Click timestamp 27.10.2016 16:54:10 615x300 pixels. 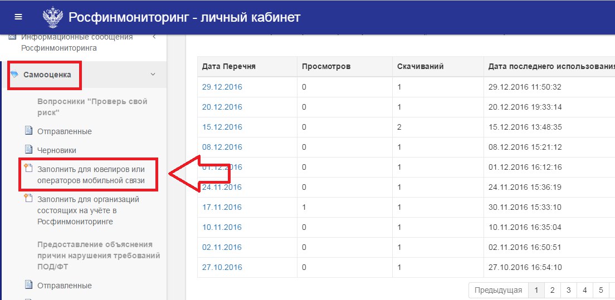point(525,267)
